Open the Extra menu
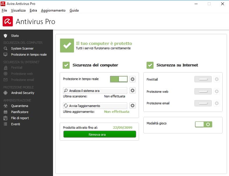The width and height of the screenshot is (229, 176). point(33,10)
